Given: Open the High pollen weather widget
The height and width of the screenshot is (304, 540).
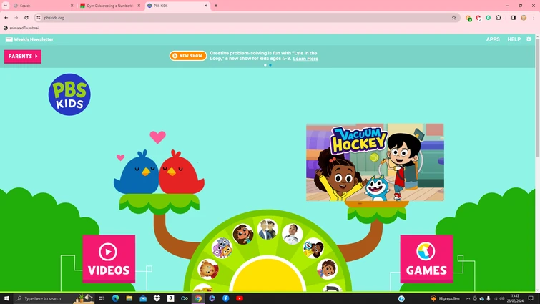Looking at the screenshot, I should point(445,298).
